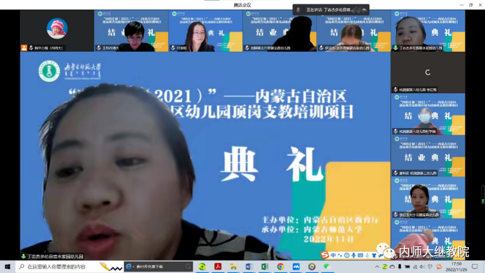Click the reply arrow in speaking indicator bar

pyautogui.click(x=365, y=10)
